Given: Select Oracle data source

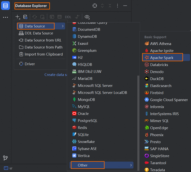Looking at the screenshot, I should 101,114.
